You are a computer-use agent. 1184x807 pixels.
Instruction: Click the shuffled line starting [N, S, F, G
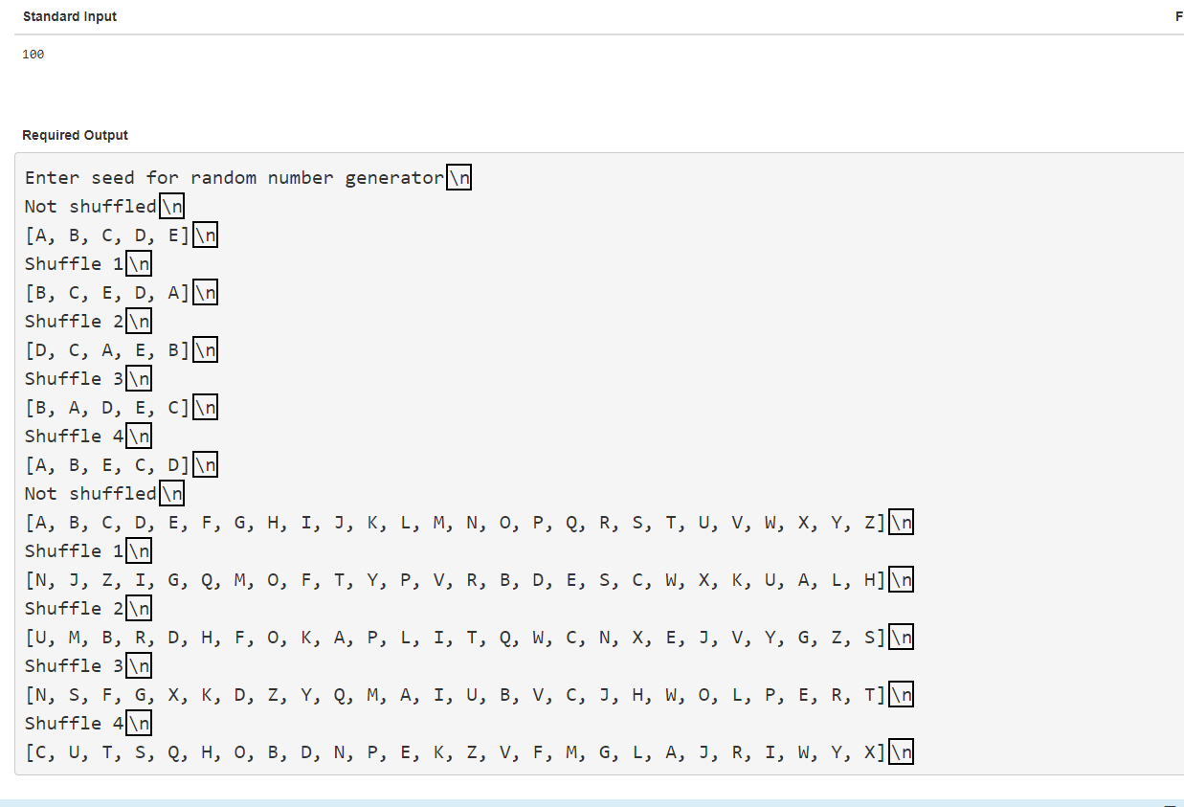[x=456, y=695]
